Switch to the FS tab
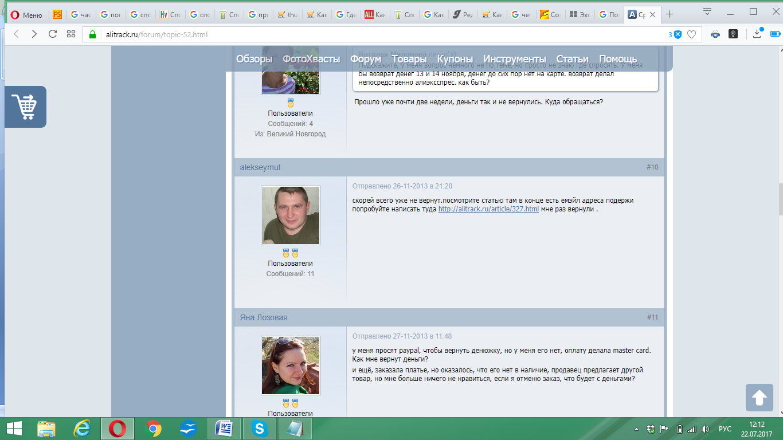Image resolution: width=783 pixels, height=440 pixels. pyautogui.click(x=57, y=15)
